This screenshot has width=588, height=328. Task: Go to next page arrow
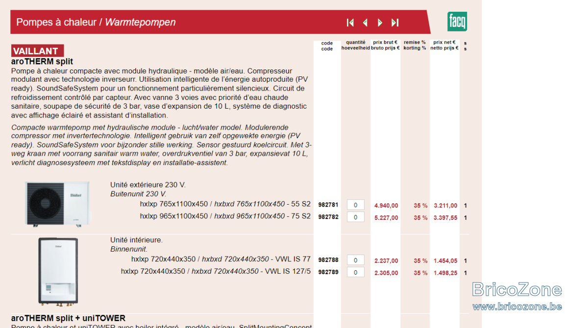(x=380, y=23)
